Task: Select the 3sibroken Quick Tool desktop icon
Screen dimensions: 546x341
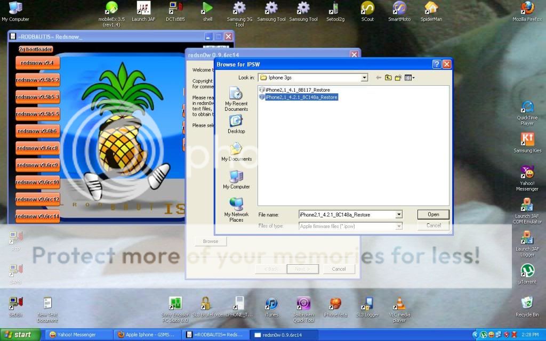Action: coord(303,310)
